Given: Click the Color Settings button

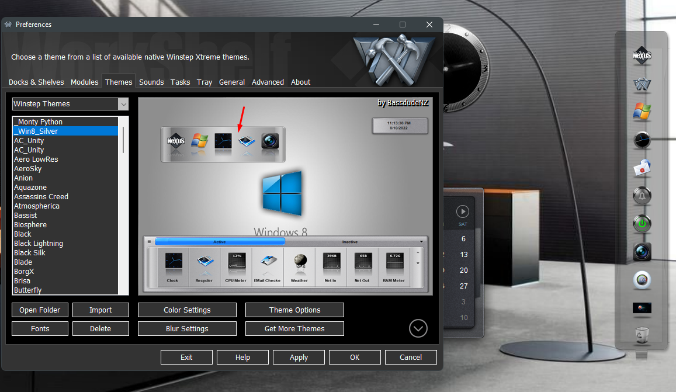Looking at the screenshot, I should (187, 310).
